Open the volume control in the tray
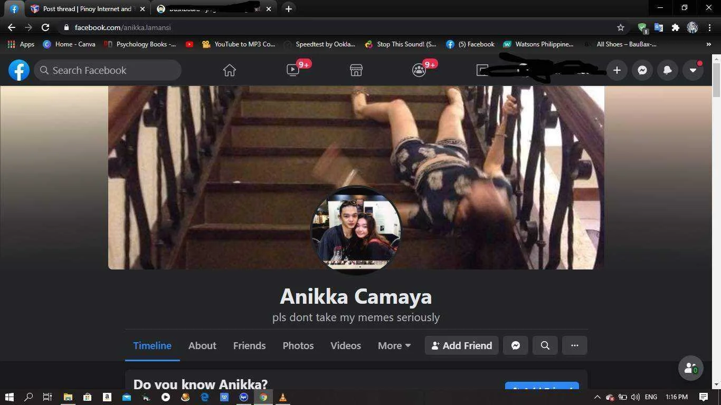This screenshot has height=405, width=721. point(635,397)
